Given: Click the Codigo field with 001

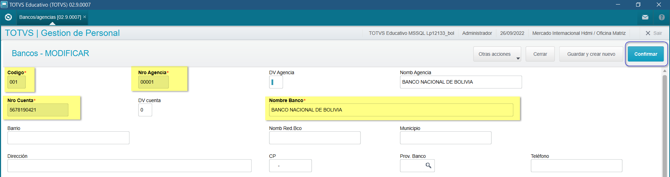Looking at the screenshot, I should point(16,82).
